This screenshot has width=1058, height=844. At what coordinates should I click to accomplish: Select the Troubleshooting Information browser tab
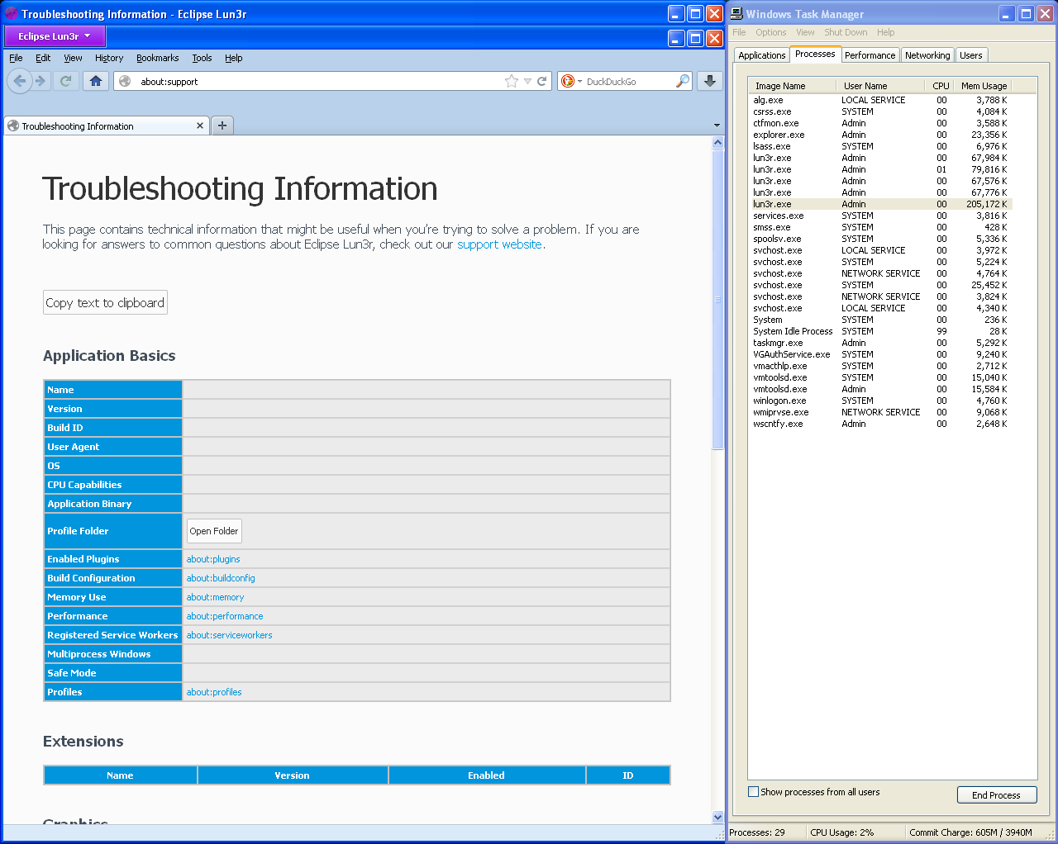point(106,126)
